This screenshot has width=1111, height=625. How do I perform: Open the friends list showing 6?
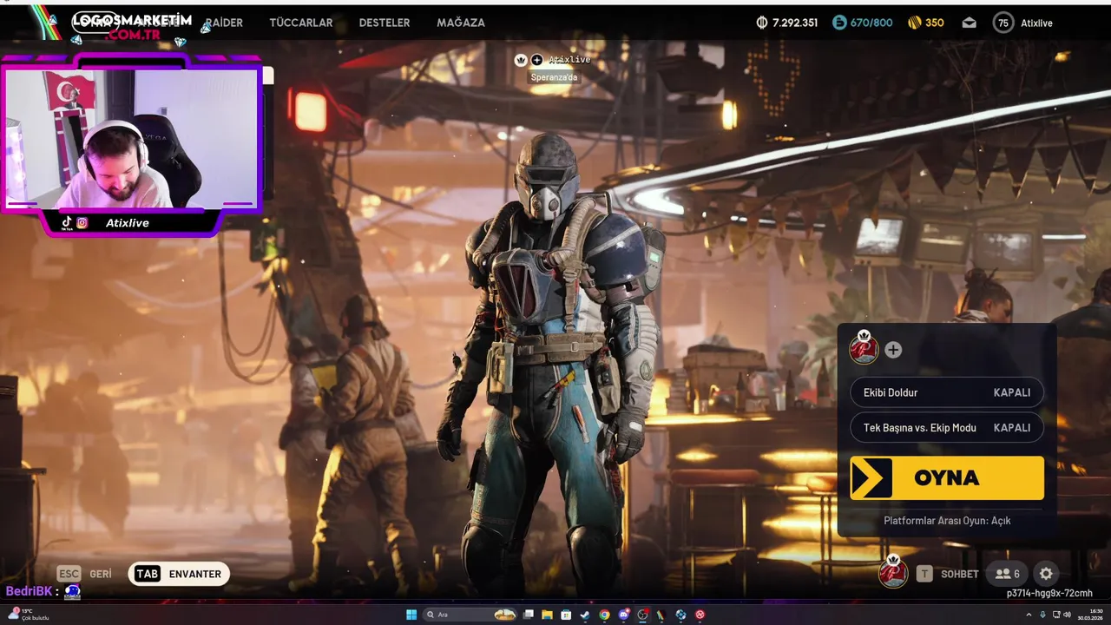[1008, 574]
